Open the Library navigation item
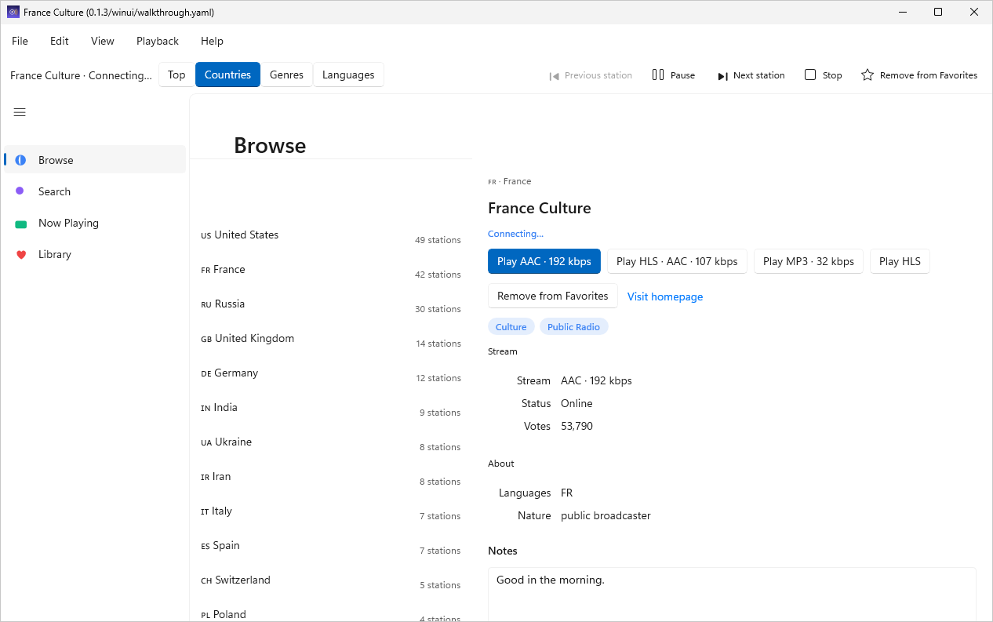Screen dimensions: 993x622 pos(95,254)
